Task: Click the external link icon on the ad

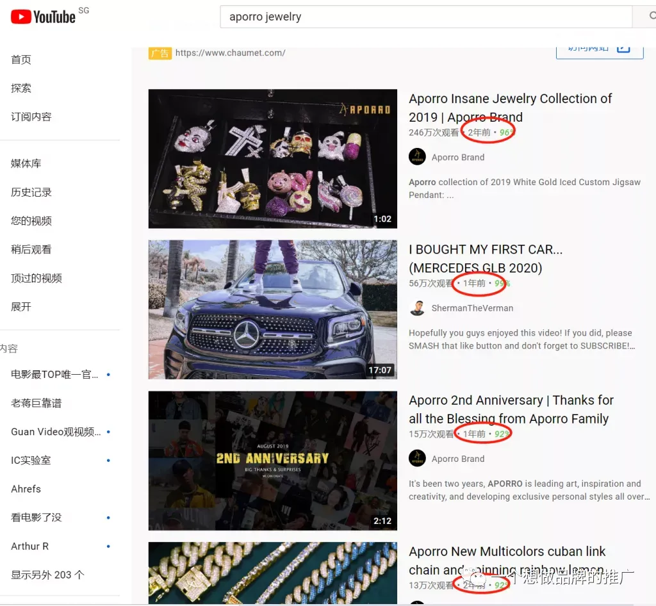Action: pyautogui.click(x=623, y=49)
